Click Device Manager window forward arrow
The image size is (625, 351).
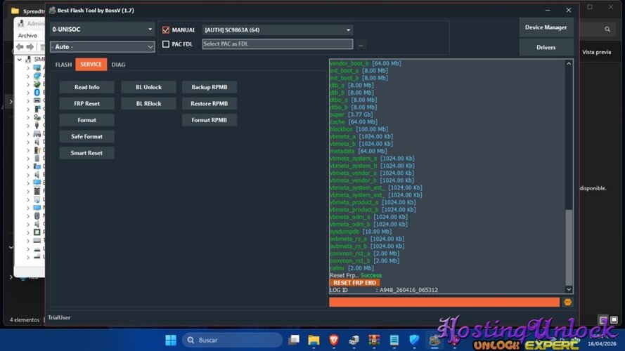30,47
